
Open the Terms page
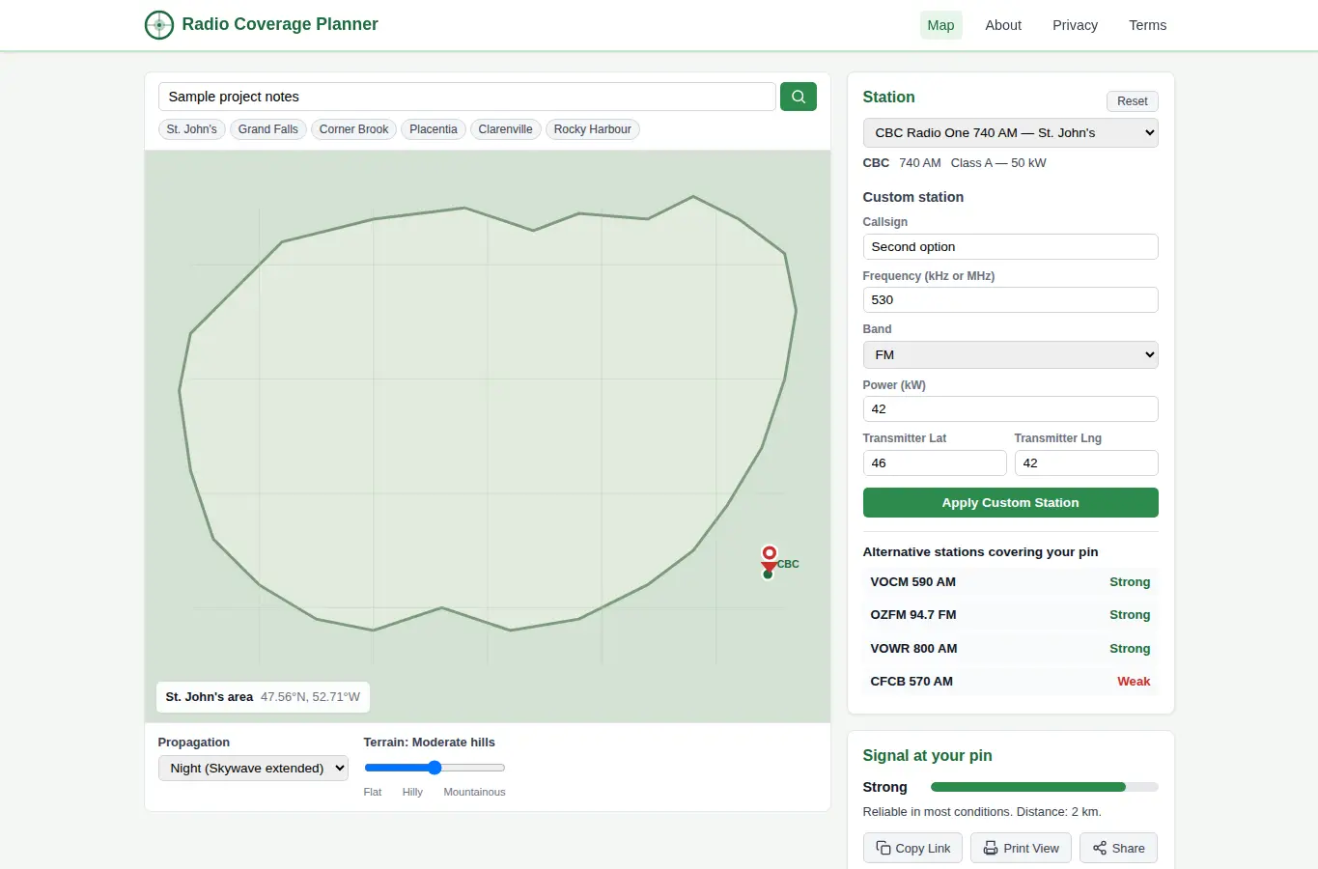coord(1147,25)
